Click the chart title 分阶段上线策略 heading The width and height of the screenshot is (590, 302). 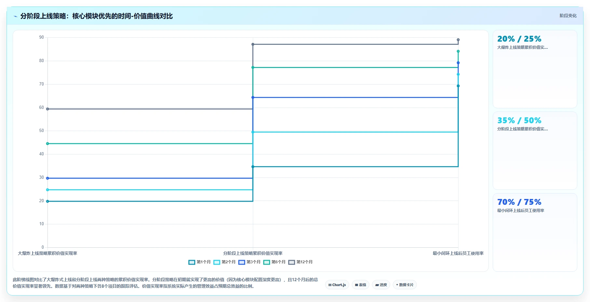[96, 16]
